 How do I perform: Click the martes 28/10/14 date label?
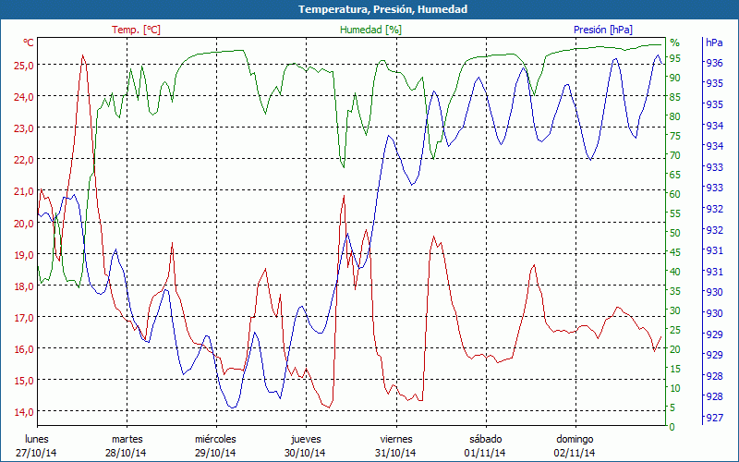tap(127, 445)
